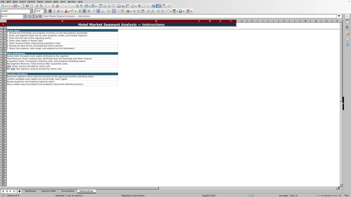Open the sidebar Gallery panel icon
351x197 pixels.
pyautogui.click(x=347, y=33)
